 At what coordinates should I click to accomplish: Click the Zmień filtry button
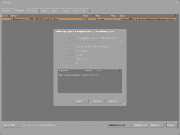click(x=13, y=125)
